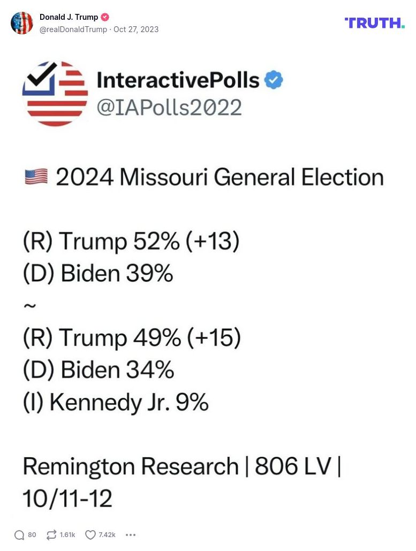Click the 80 replies count
This screenshot has height=551, width=416.
click(32, 535)
